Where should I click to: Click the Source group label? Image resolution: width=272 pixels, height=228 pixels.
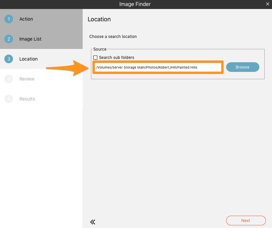click(x=100, y=49)
